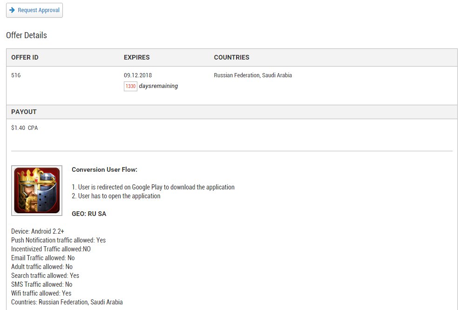Click the arrow glyph inside the approval button

point(11,10)
